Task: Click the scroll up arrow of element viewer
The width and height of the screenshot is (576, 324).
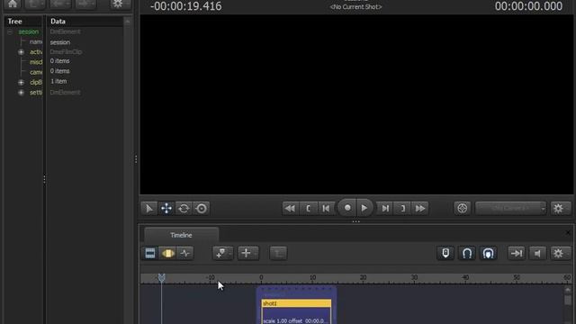Action: click(128, 22)
